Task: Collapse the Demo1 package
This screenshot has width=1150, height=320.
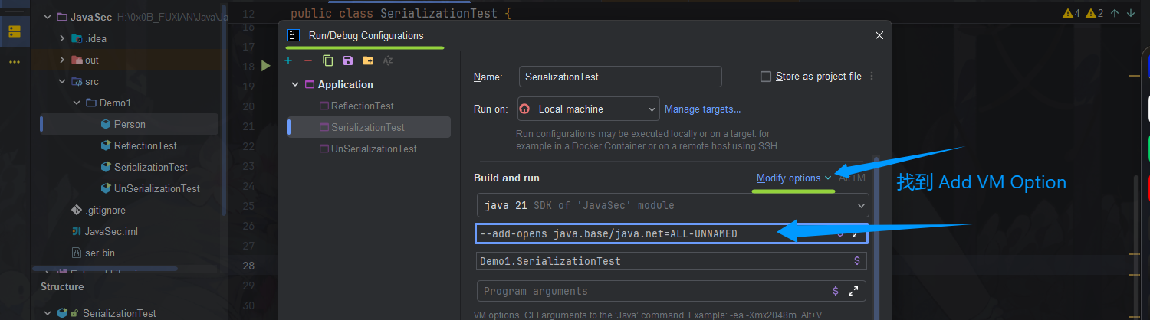Action: pos(77,103)
